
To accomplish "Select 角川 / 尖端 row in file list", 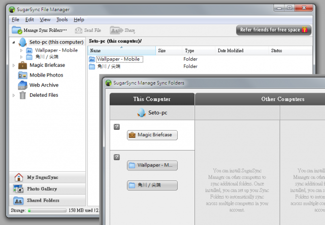I will pos(200,66).
